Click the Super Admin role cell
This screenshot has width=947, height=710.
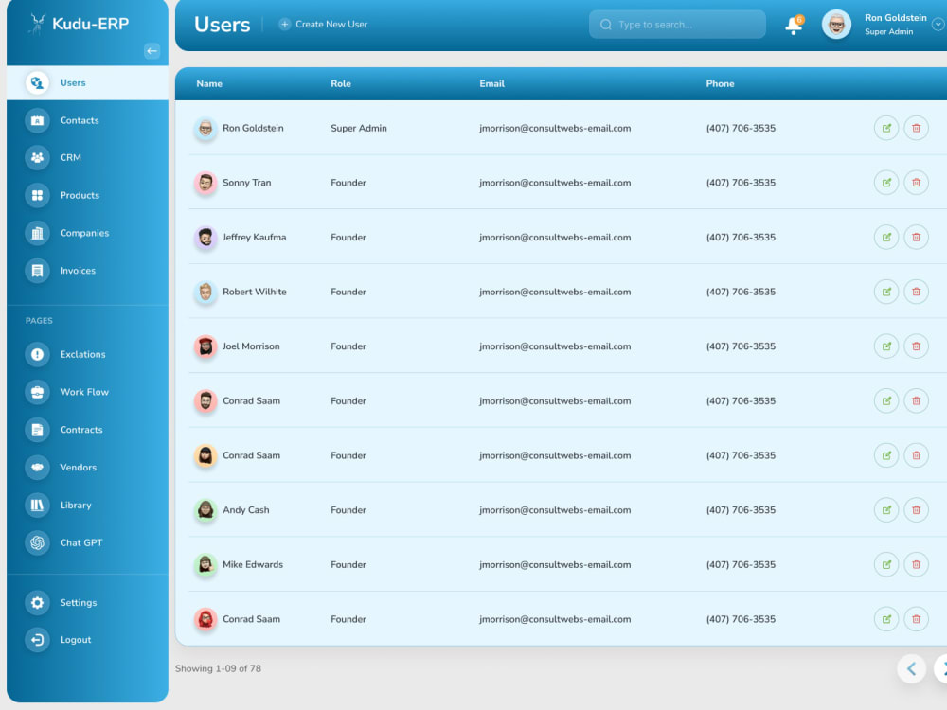coord(359,128)
